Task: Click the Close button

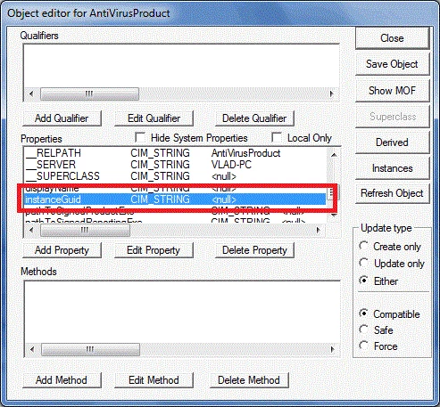Action: tap(392, 38)
